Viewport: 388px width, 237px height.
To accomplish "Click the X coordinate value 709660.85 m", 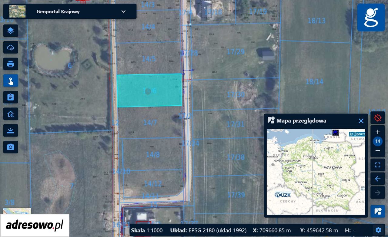I will [x=272, y=230].
